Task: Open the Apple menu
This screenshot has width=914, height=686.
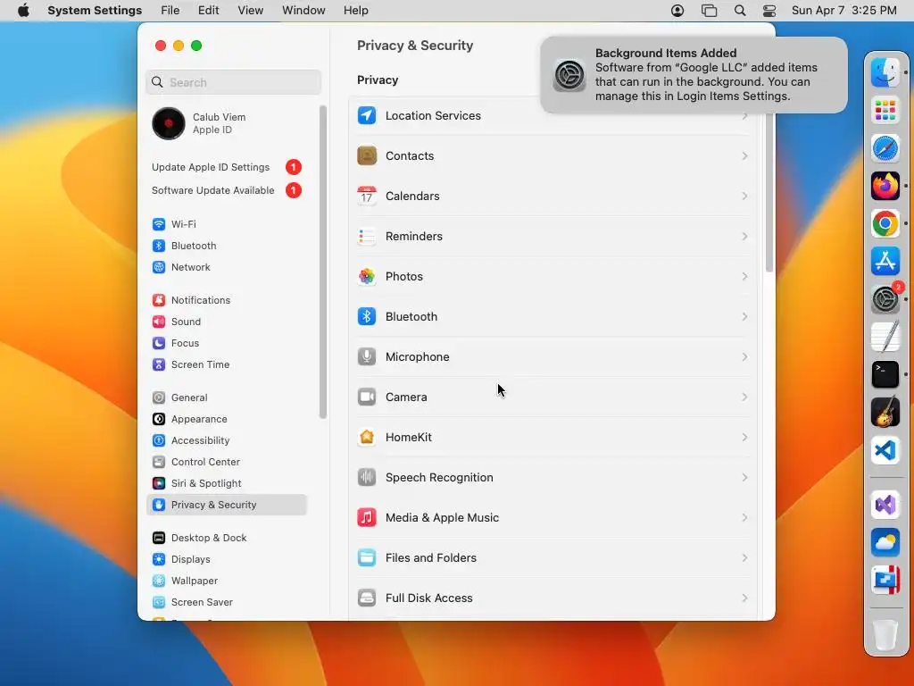Action: pyautogui.click(x=23, y=11)
